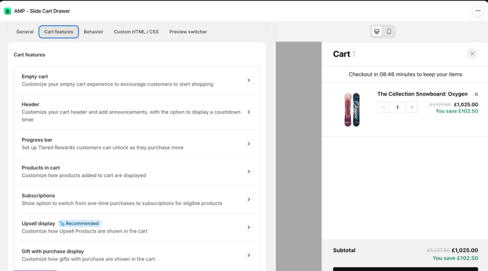Open Products in cart settings title
This screenshot has width=488, height=271.
(41, 168)
